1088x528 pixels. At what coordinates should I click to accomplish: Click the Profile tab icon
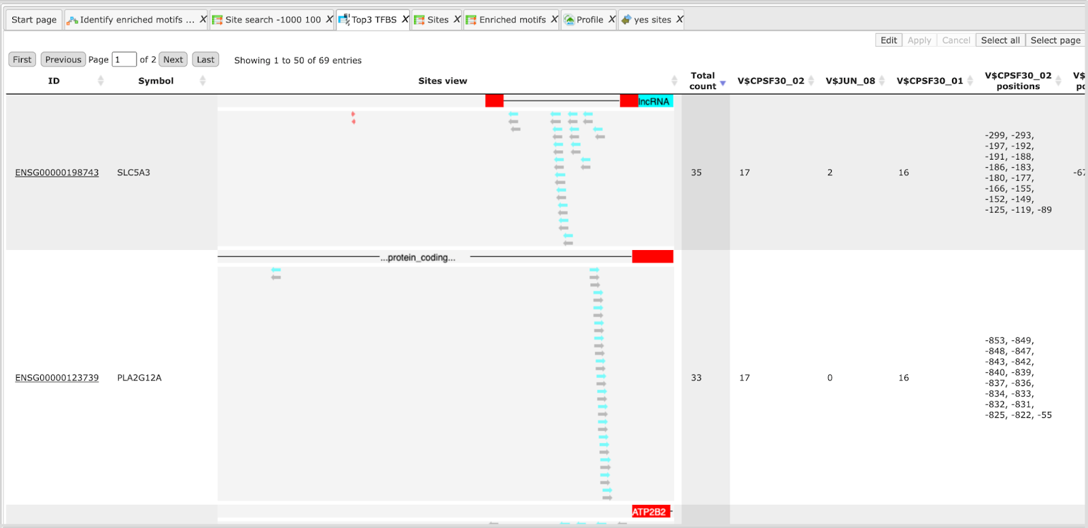(569, 20)
